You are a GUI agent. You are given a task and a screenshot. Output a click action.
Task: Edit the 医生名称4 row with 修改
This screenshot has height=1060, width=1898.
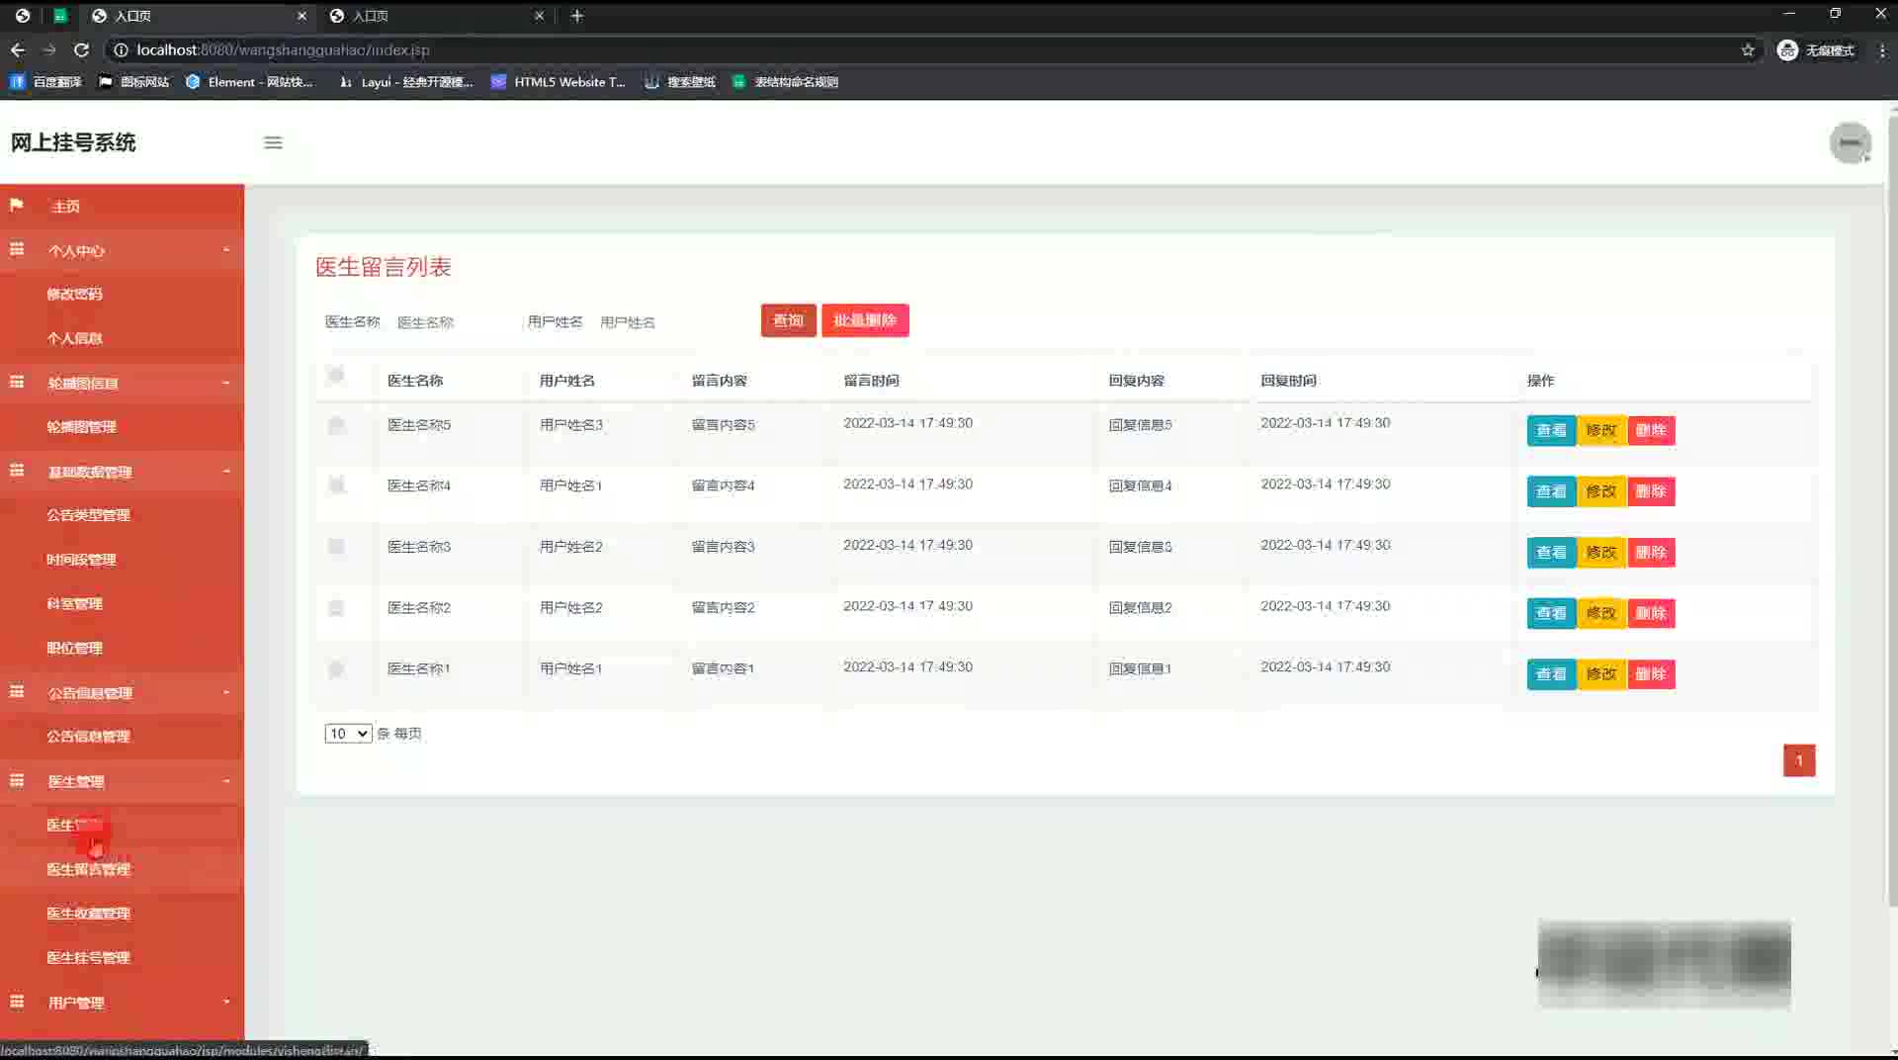pyautogui.click(x=1601, y=491)
